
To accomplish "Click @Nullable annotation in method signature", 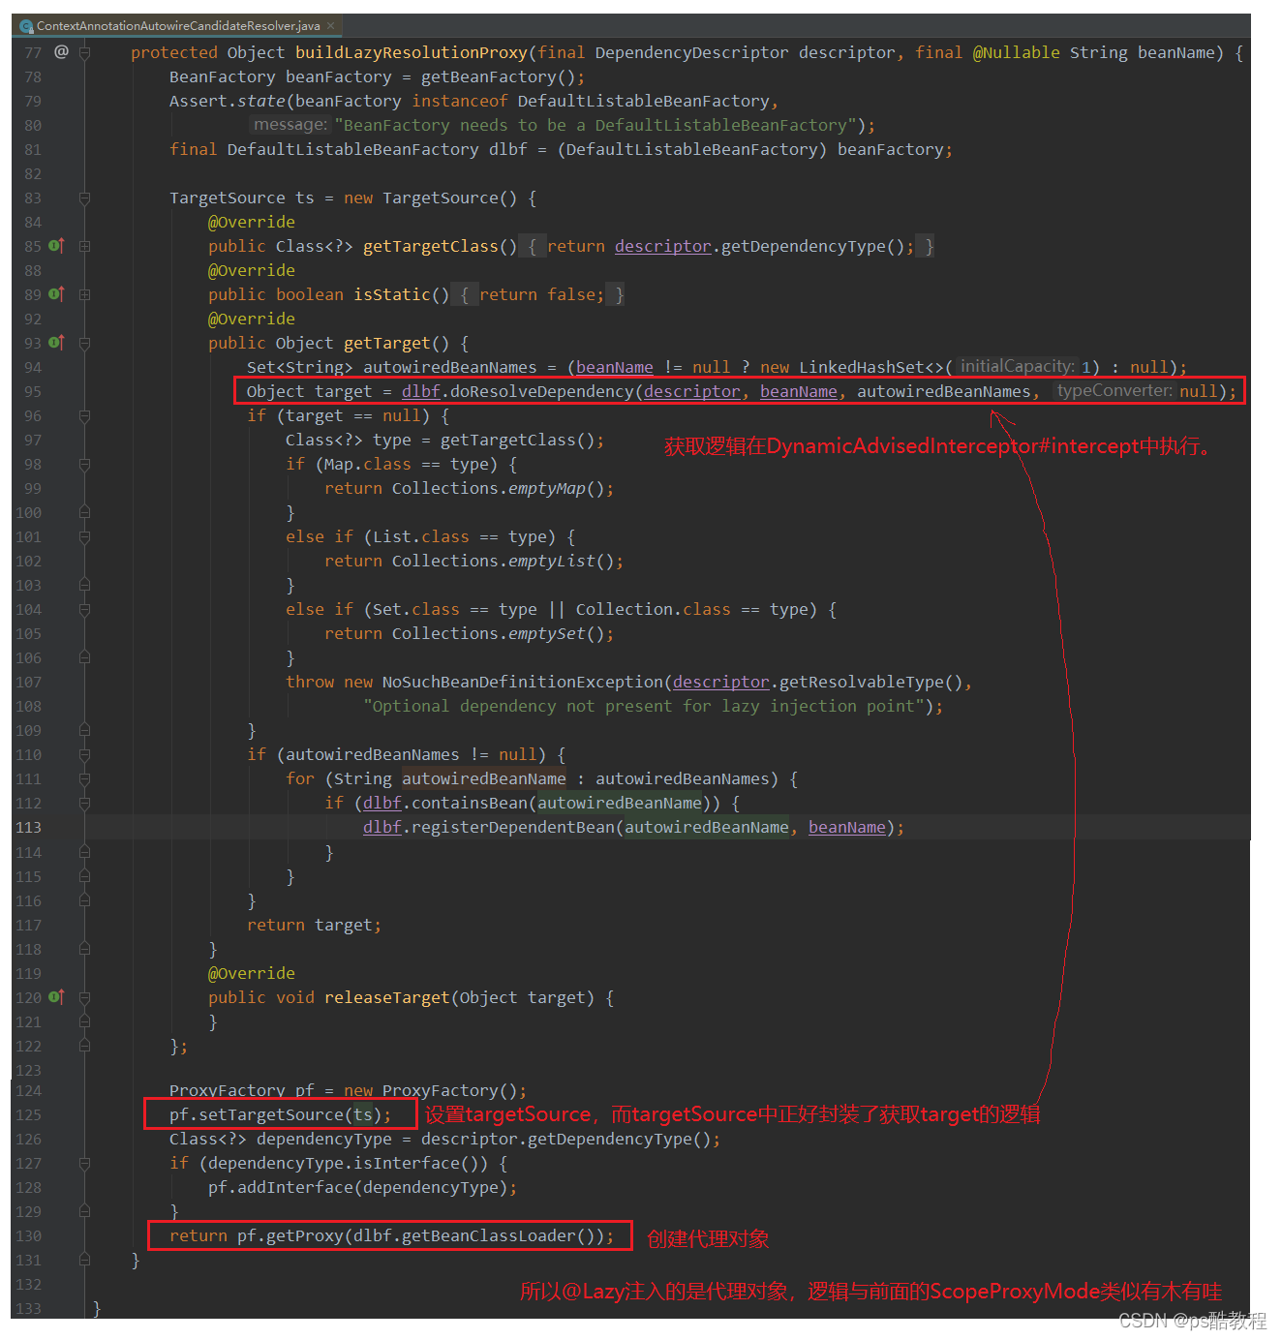I will point(1017,52).
